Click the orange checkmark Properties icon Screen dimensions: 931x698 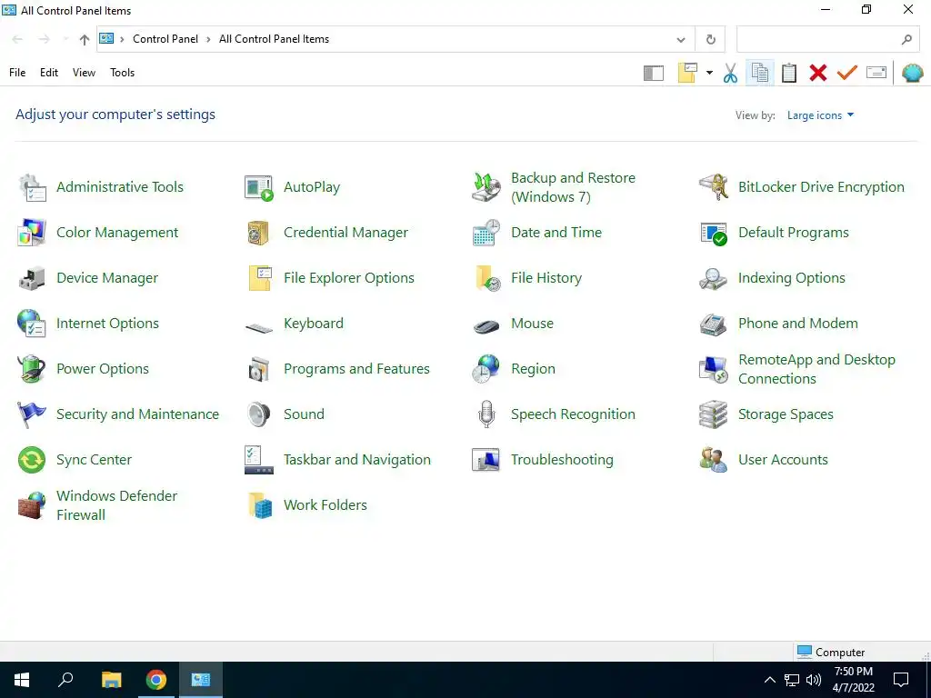(x=847, y=73)
